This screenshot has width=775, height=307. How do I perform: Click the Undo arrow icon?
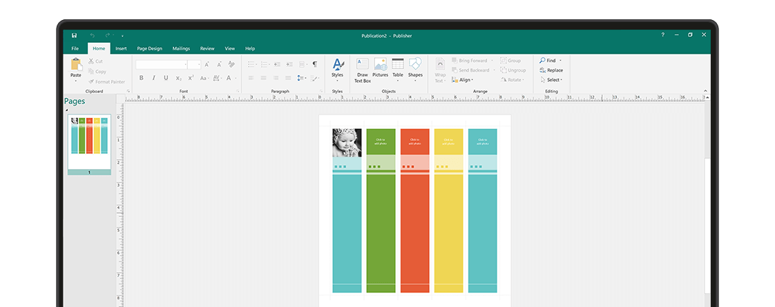pos(92,35)
